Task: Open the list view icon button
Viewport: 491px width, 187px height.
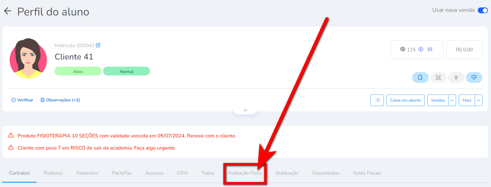Action: [x=377, y=100]
